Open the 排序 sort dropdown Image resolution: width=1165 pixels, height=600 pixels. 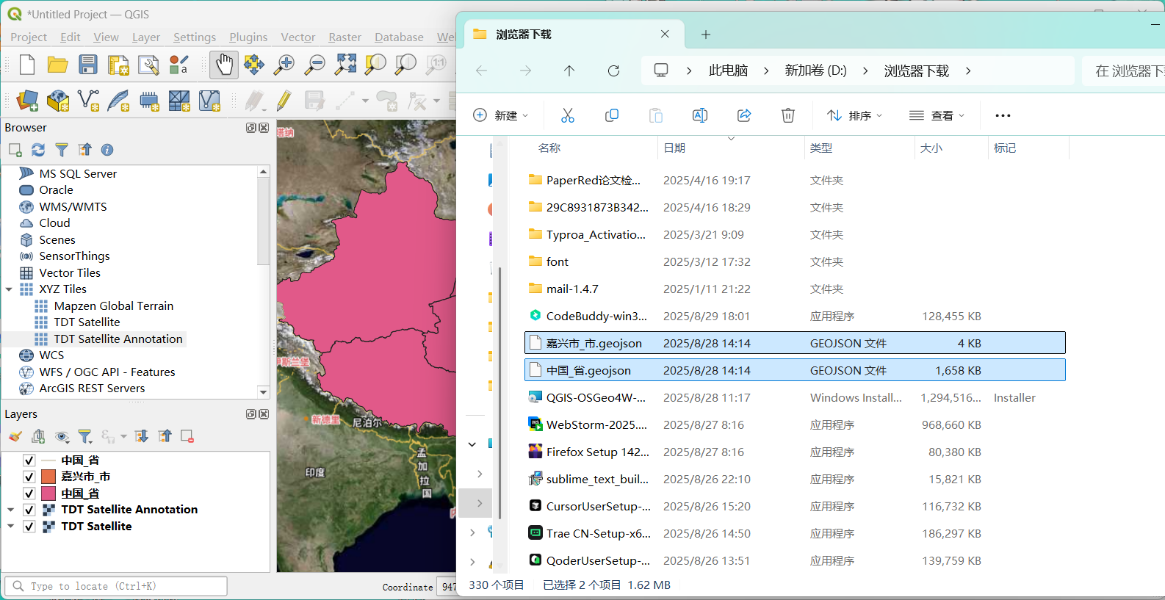(855, 115)
